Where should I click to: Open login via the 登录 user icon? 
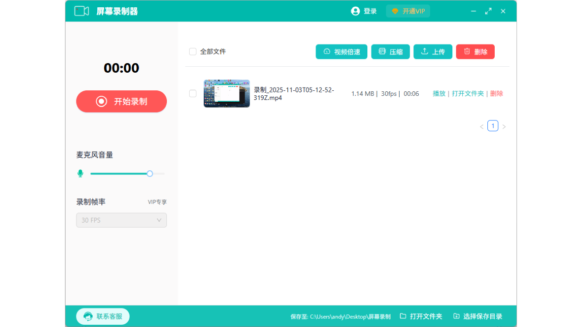(x=356, y=11)
